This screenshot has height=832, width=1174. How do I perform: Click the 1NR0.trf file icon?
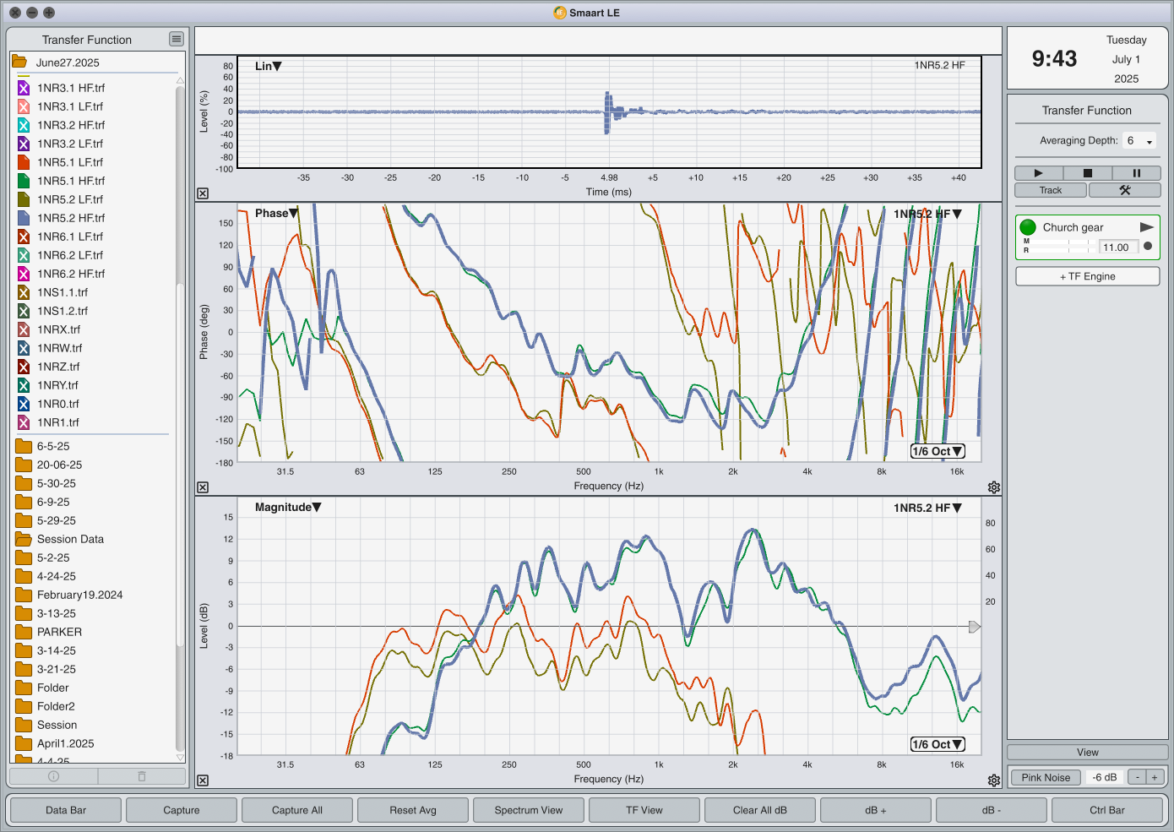(24, 404)
